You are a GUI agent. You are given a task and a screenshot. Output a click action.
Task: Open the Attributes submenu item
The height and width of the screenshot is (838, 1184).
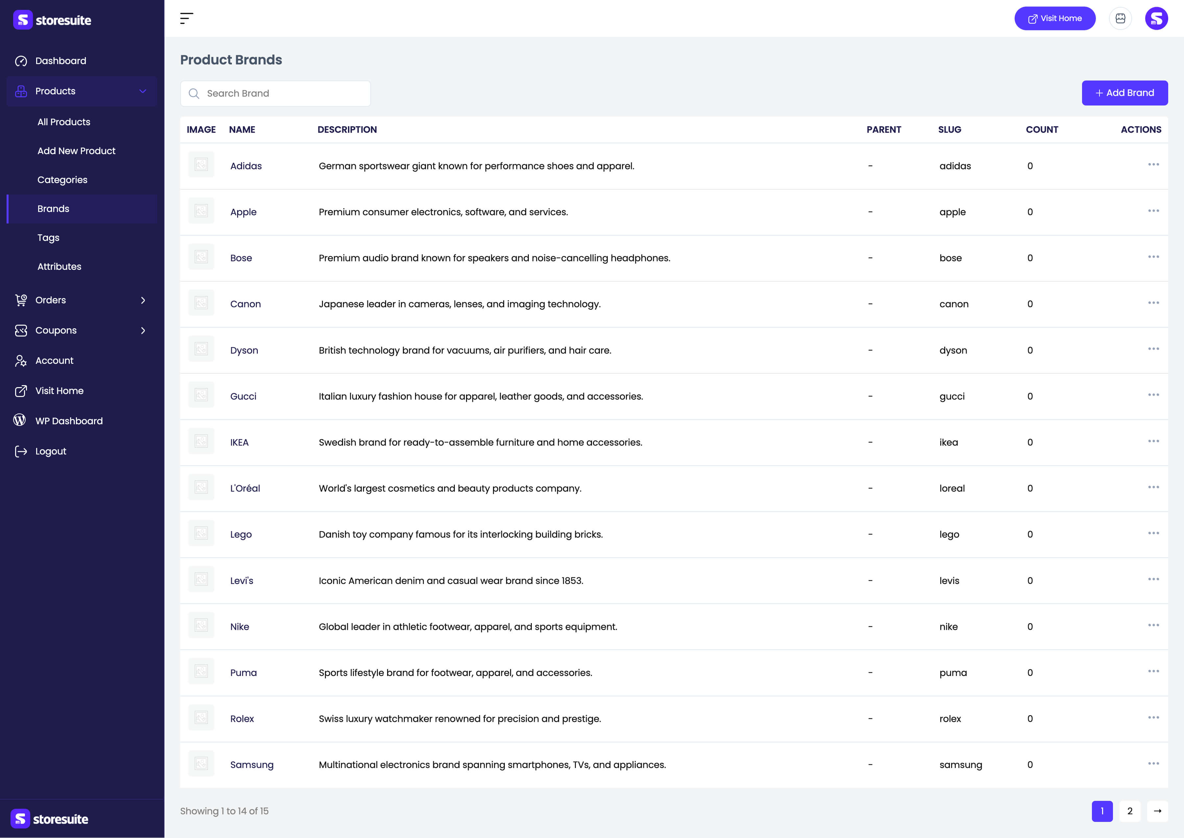click(x=60, y=267)
